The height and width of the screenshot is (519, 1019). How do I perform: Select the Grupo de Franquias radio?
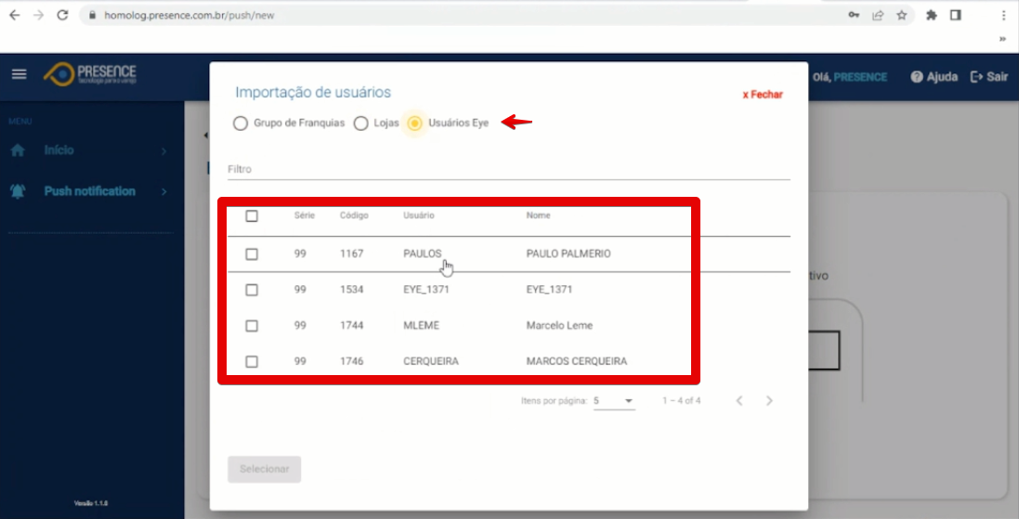click(241, 123)
